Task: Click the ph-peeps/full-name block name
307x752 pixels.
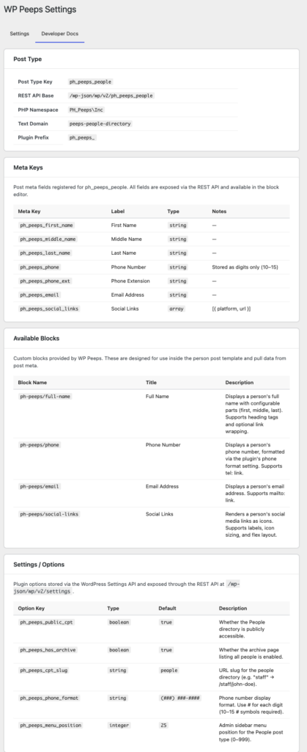Action: coord(45,397)
